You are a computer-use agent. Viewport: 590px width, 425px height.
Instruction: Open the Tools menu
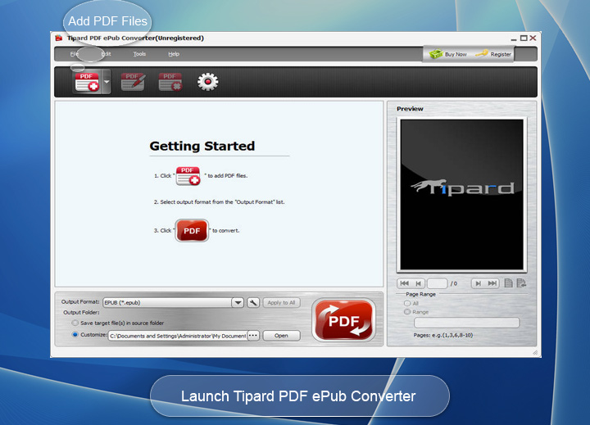click(139, 54)
